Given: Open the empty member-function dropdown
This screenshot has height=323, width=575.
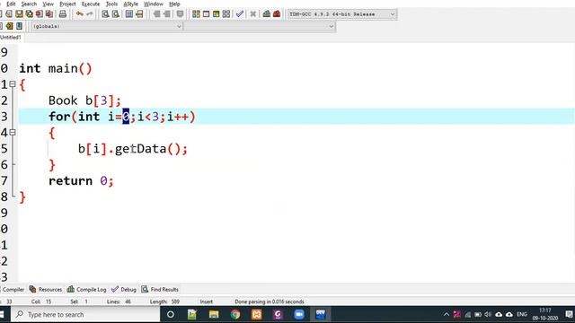Looking at the screenshot, I should click(x=260, y=26).
